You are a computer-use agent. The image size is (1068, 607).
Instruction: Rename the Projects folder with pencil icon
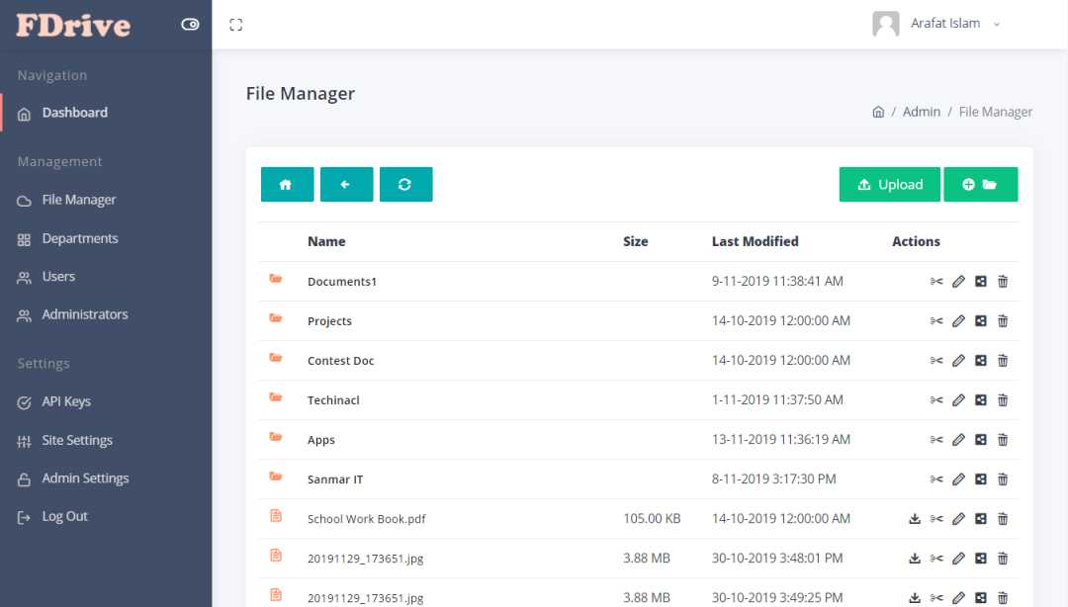click(x=958, y=321)
